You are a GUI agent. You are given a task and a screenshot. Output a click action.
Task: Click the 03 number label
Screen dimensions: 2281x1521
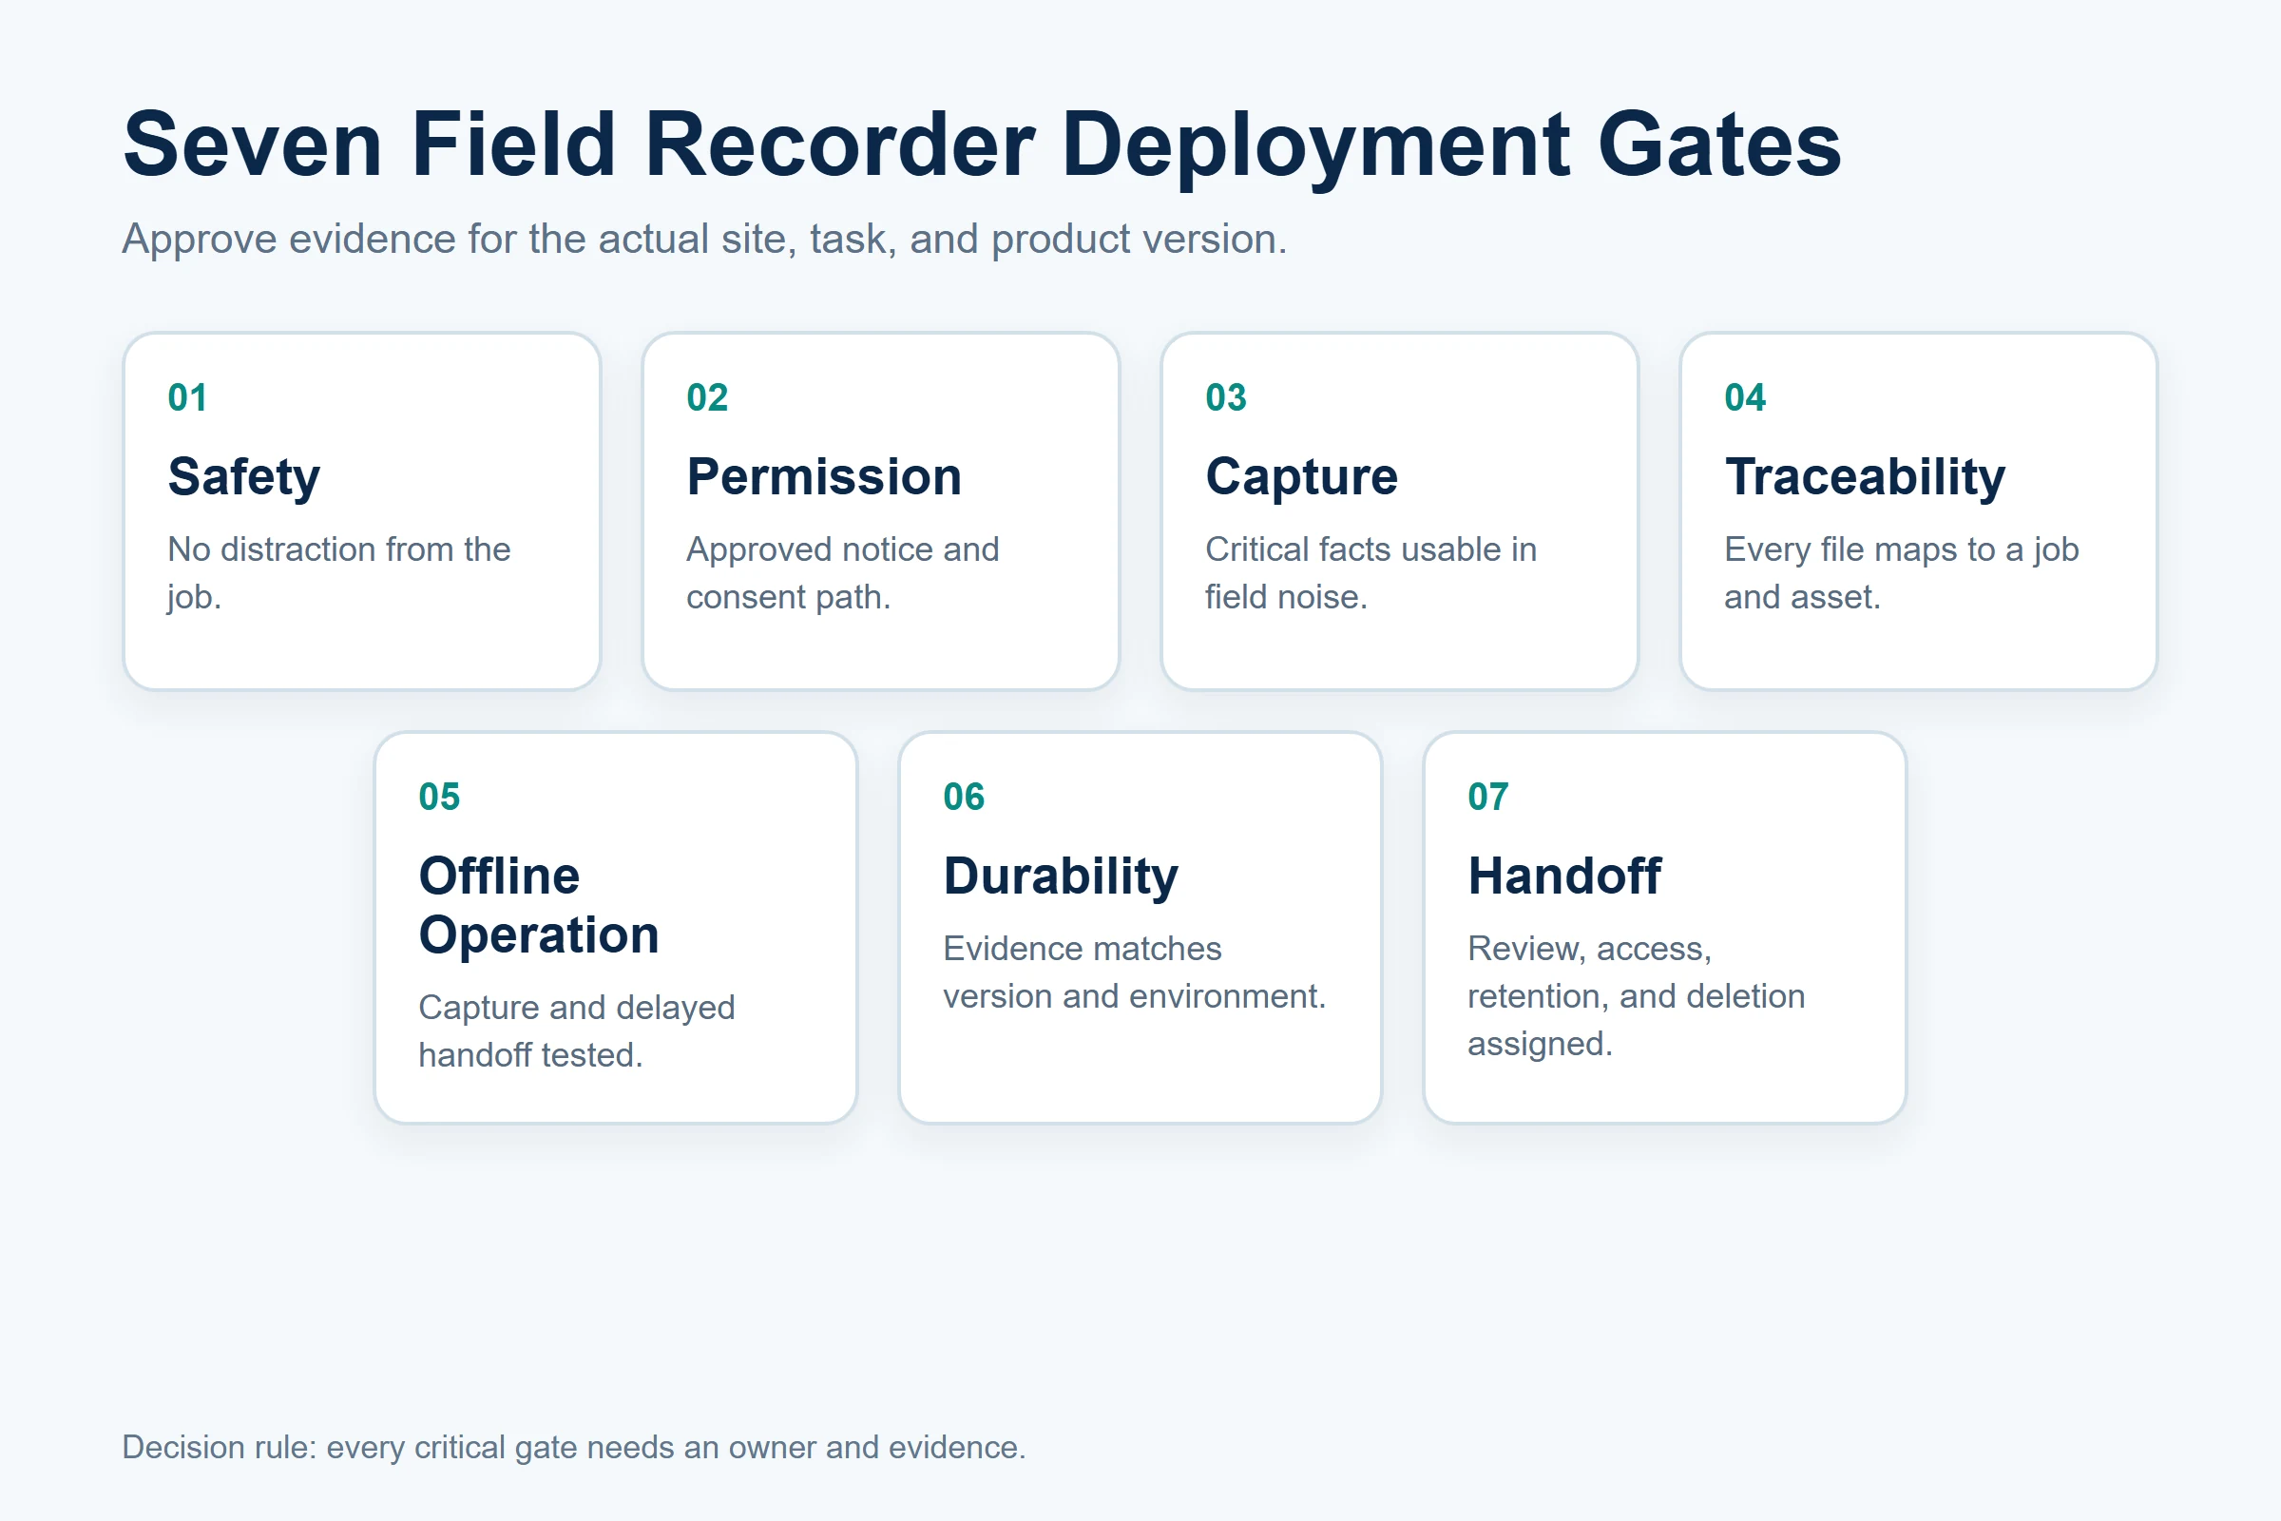click(x=1226, y=397)
